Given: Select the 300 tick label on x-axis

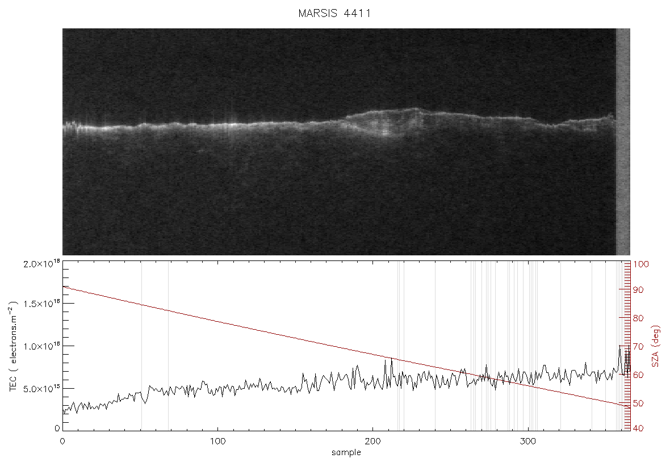Looking at the screenshot, I should point(528,441).
